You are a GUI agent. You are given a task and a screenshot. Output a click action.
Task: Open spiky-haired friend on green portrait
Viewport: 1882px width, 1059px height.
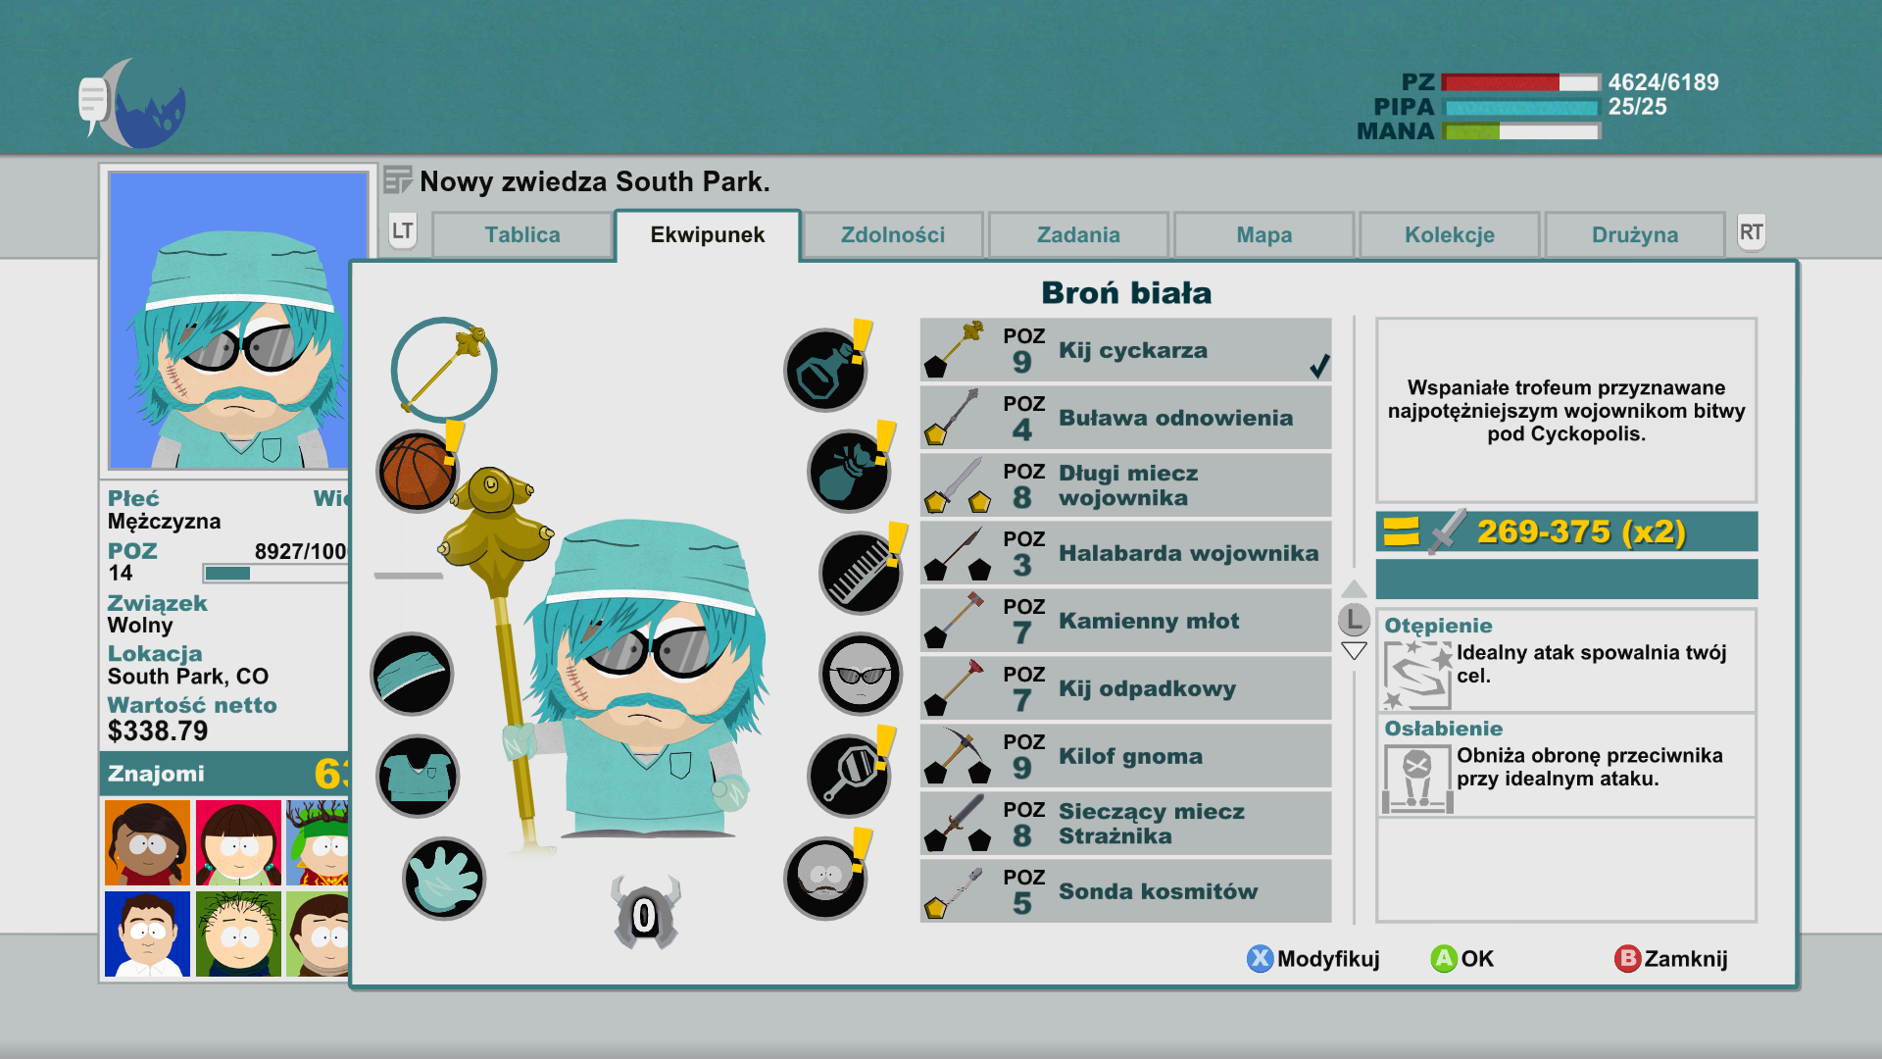click(x=238, y=933)
